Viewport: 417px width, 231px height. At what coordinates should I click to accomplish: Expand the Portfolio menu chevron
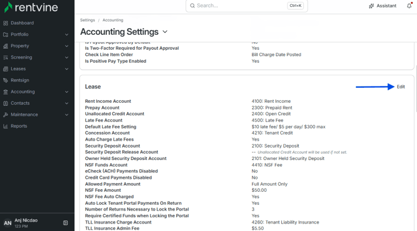point(67,35)
